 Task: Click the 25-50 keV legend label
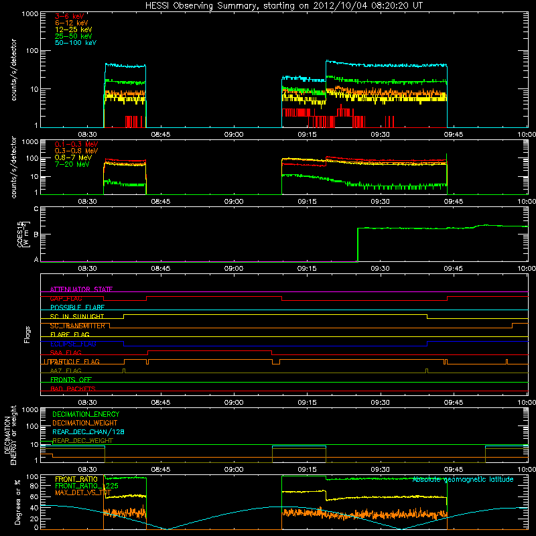73,36
